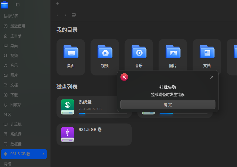Image resolution: width=237 pixels, height=167 pixels.
Task: Close the 挂载失败 dialog with X
Action: tap(212, 77)
